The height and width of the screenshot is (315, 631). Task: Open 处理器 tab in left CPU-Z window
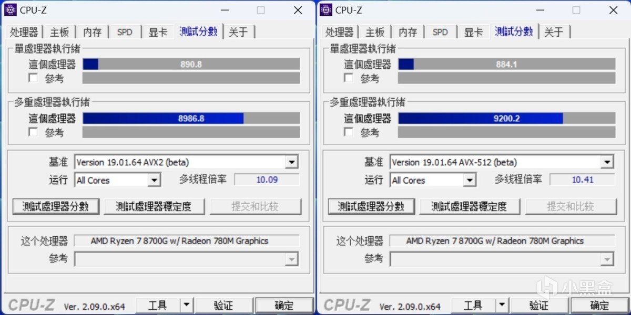click(24, 32)
